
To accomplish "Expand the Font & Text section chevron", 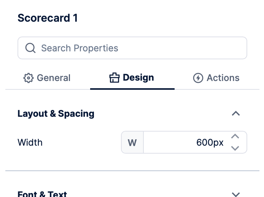I will [236, 194].
